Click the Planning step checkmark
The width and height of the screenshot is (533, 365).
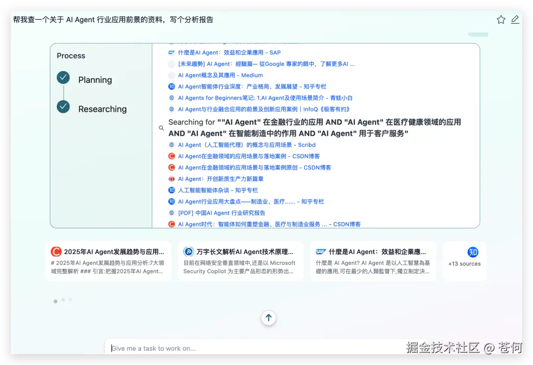(x=63, y=78)
